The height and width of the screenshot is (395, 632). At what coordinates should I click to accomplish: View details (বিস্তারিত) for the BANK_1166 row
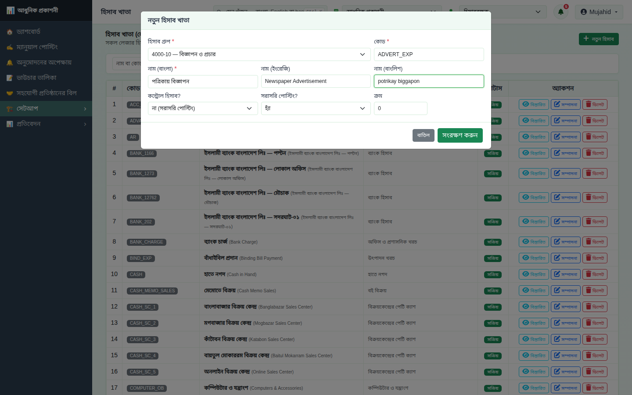pos(534,153)
